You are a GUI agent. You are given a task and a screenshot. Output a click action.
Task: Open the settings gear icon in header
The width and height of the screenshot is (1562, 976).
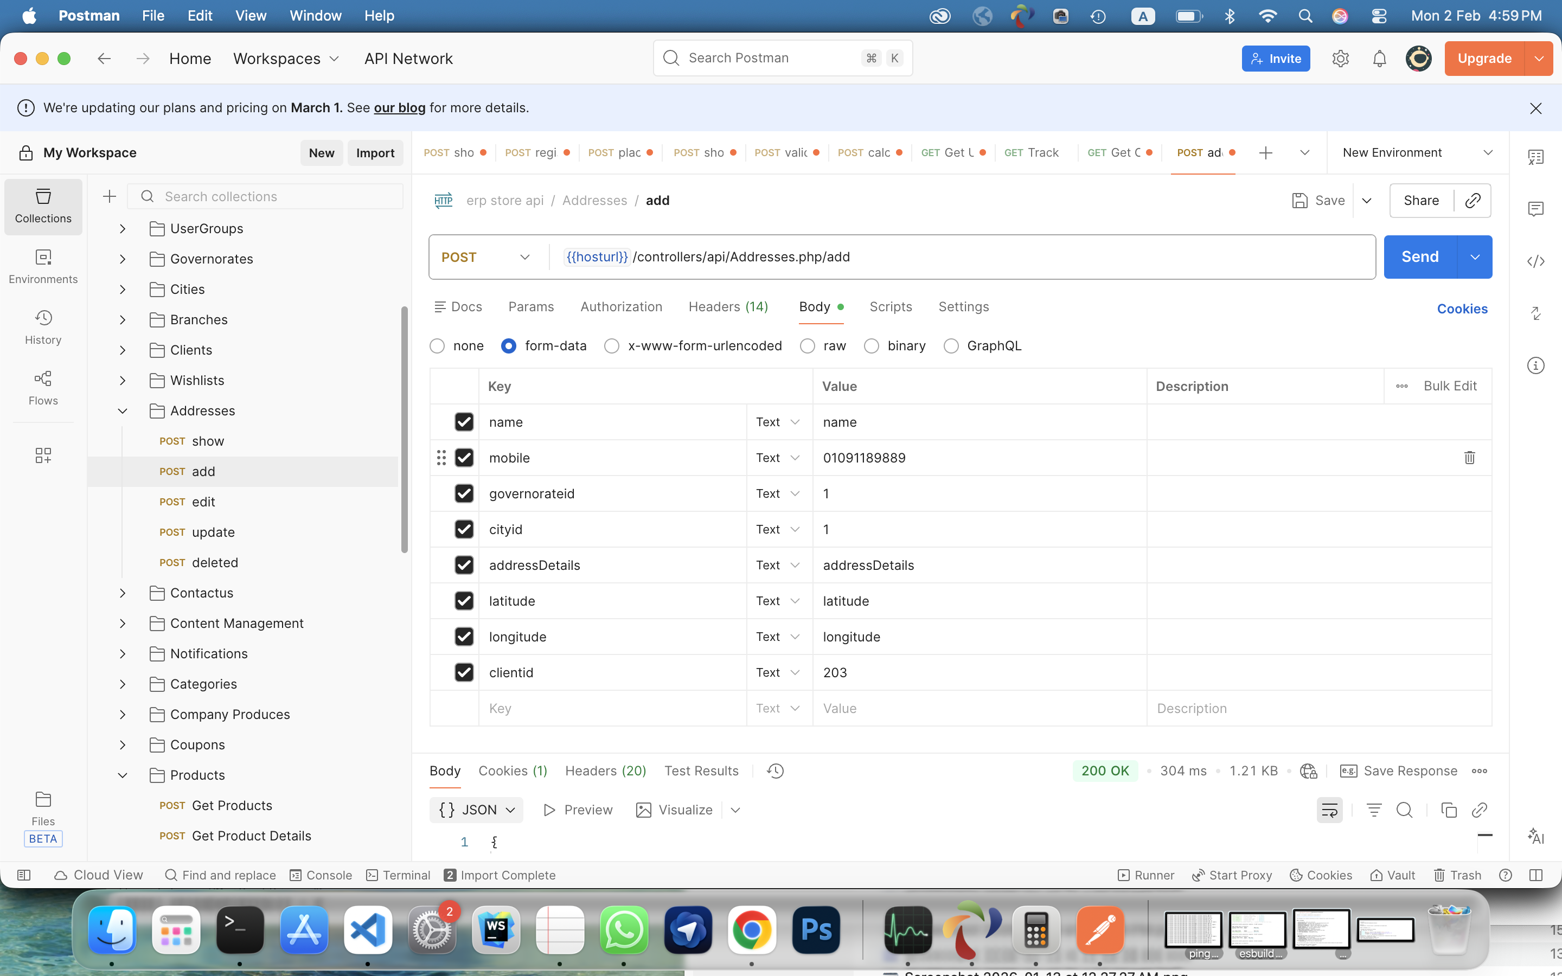[x=1340, y=59]
